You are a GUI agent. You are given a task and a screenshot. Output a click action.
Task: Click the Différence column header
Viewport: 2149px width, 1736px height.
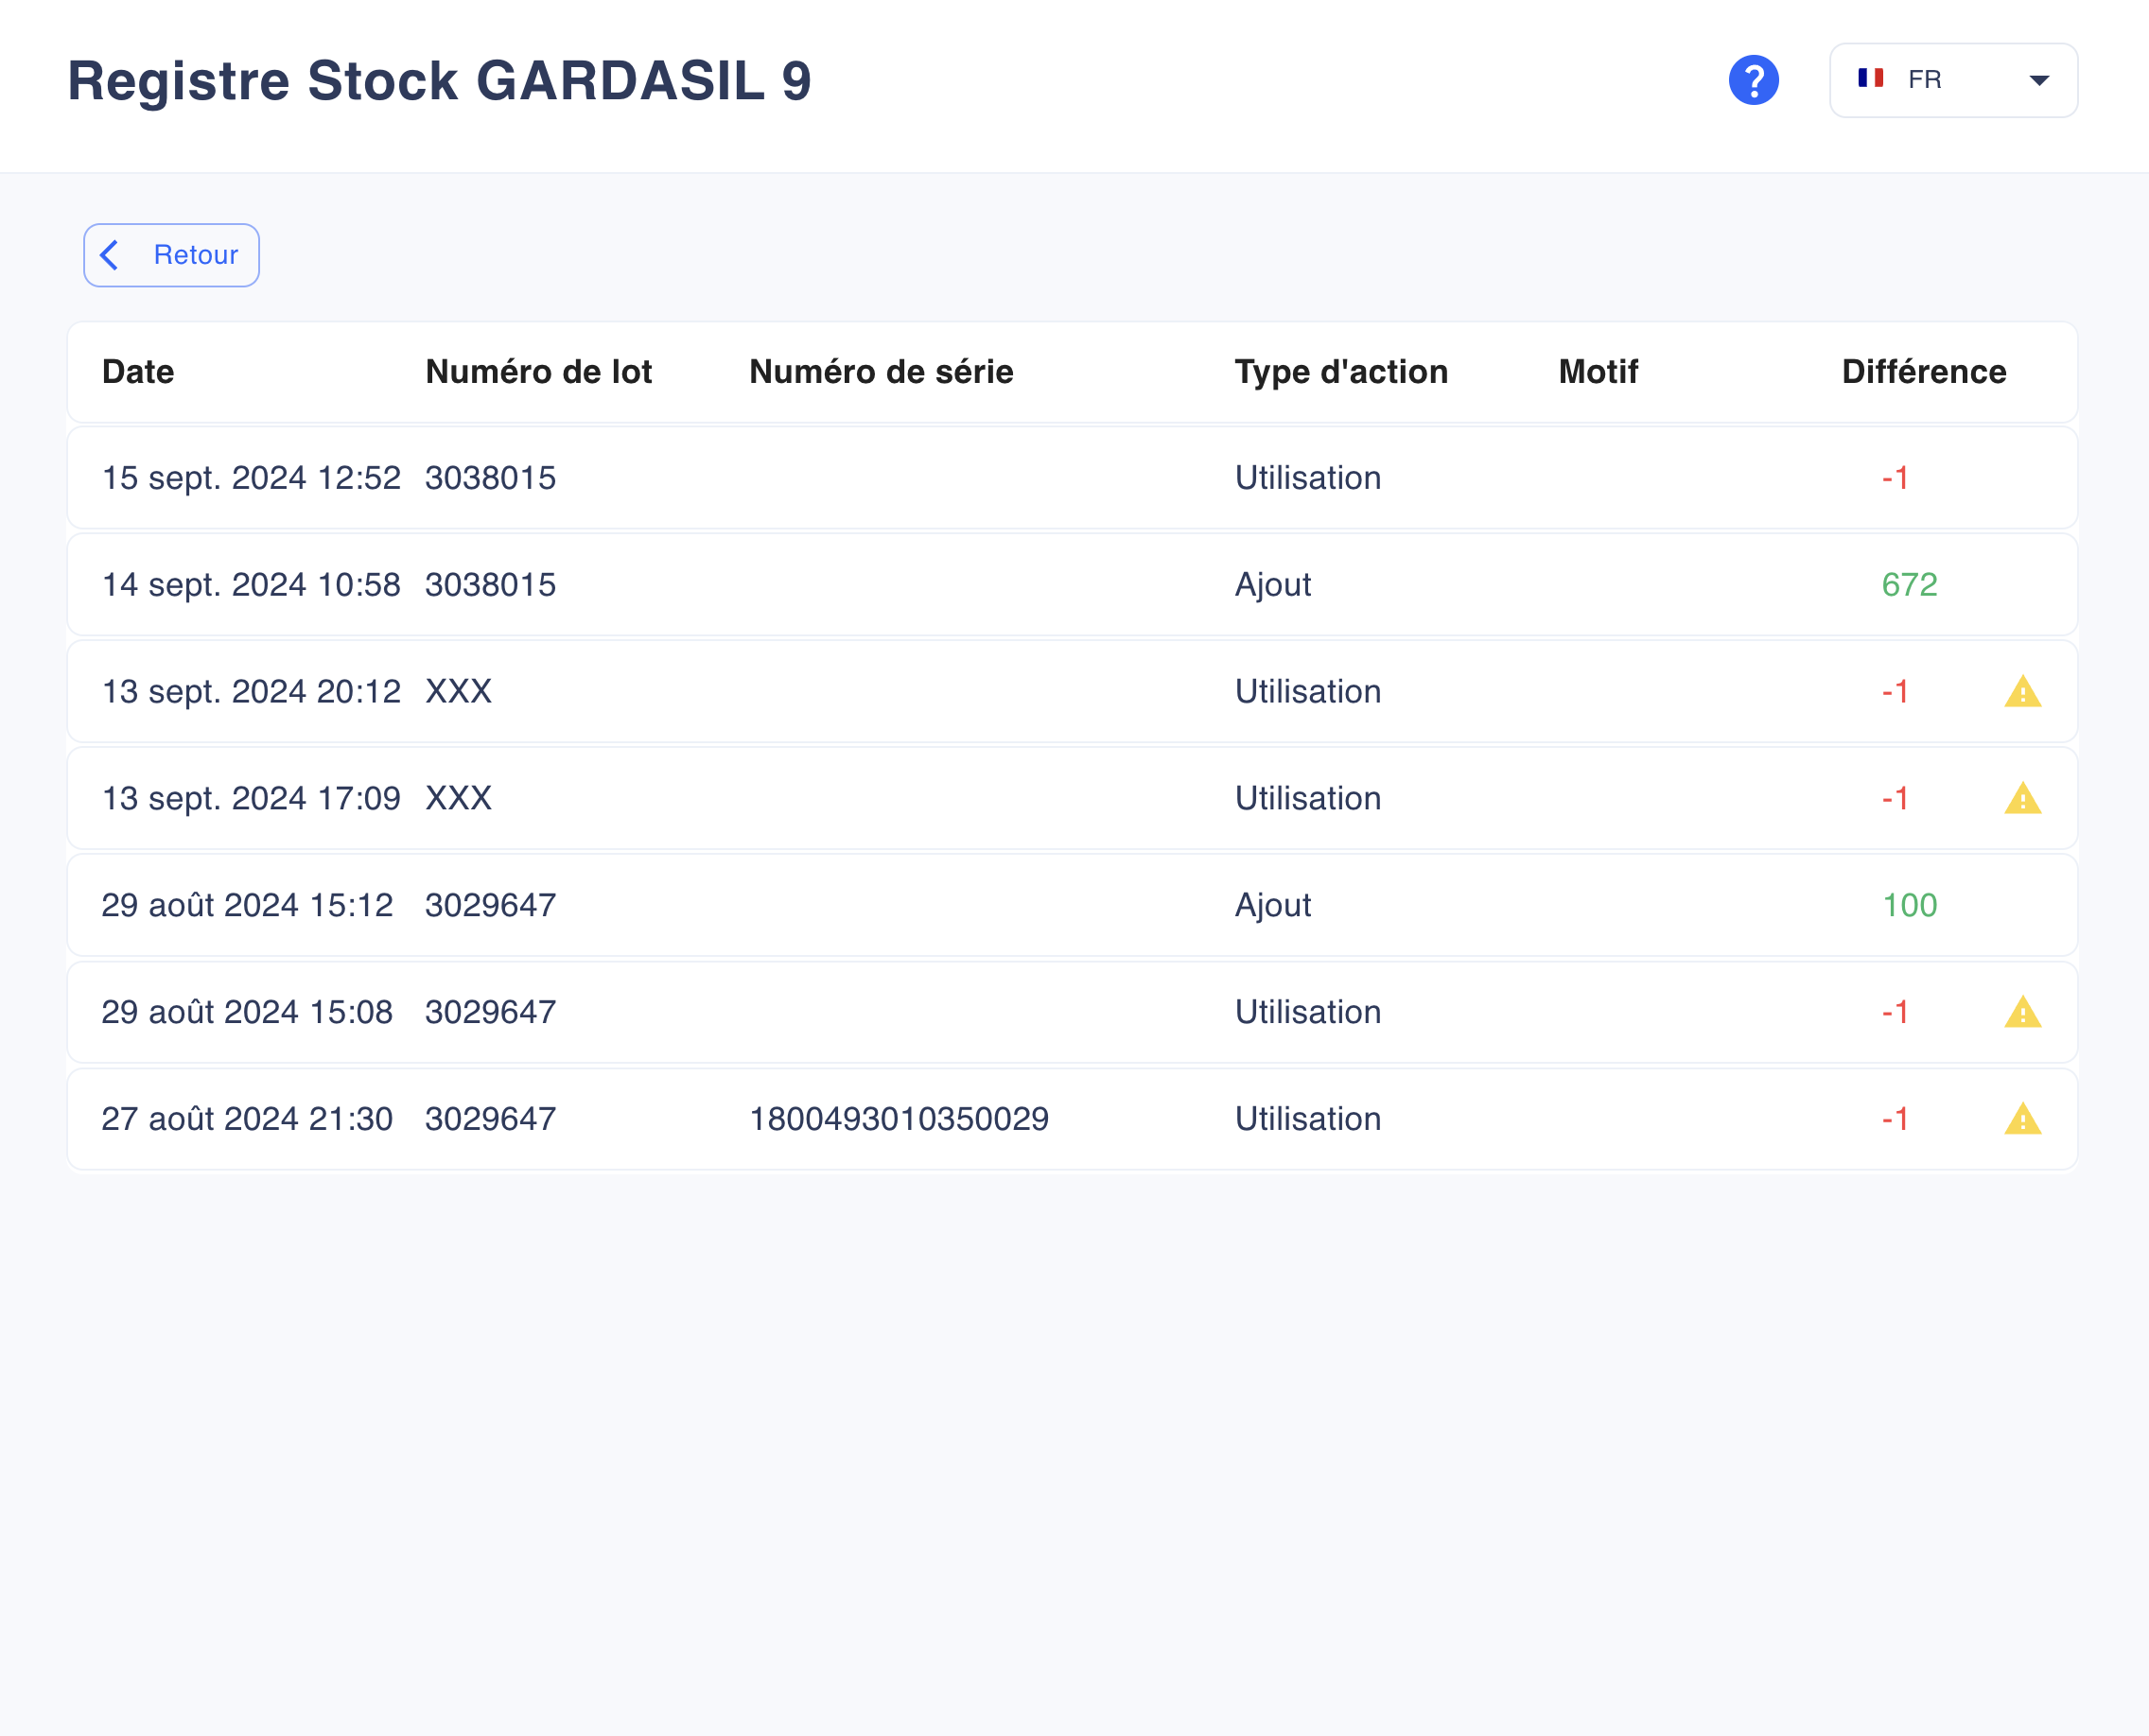1924,372
